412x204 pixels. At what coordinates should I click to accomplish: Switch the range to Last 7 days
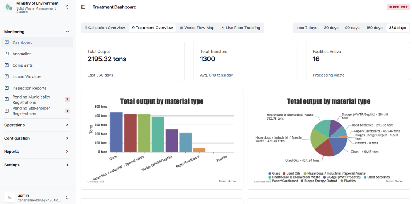pos(307,28)
